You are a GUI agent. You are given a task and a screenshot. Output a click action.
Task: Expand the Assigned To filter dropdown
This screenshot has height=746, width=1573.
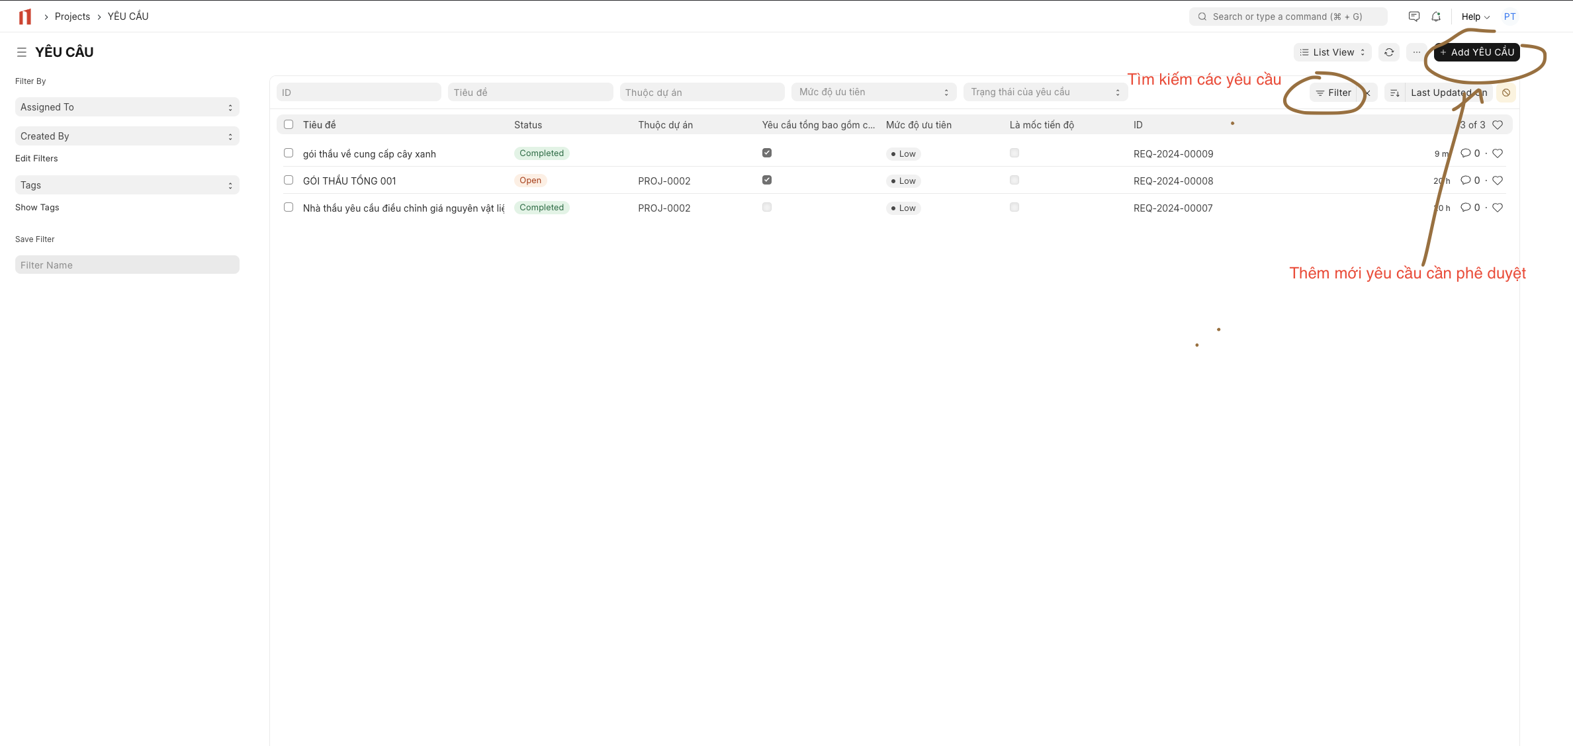[x=126, y=107]
